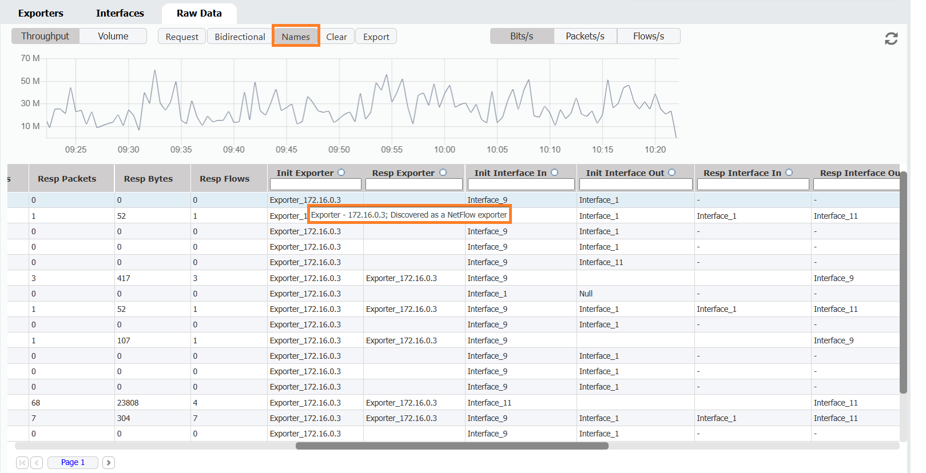Select the Init Interface In radio button

click(554, 173)
